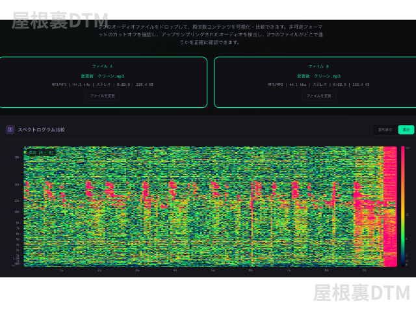Click the difference spectrogram plot
416x312 pixels.
click(x=211, y=207)
